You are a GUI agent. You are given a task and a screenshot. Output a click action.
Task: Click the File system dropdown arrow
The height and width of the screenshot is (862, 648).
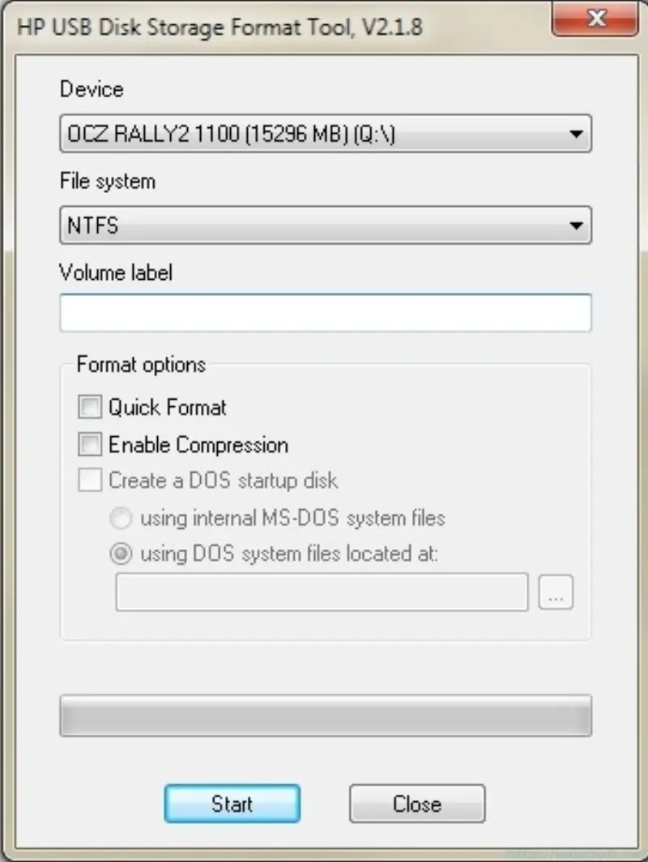(578, 225)
